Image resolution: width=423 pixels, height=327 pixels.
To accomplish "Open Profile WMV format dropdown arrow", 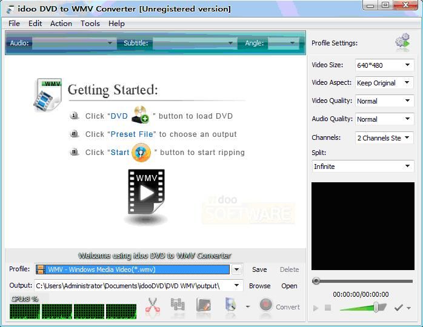I will 236,269.
